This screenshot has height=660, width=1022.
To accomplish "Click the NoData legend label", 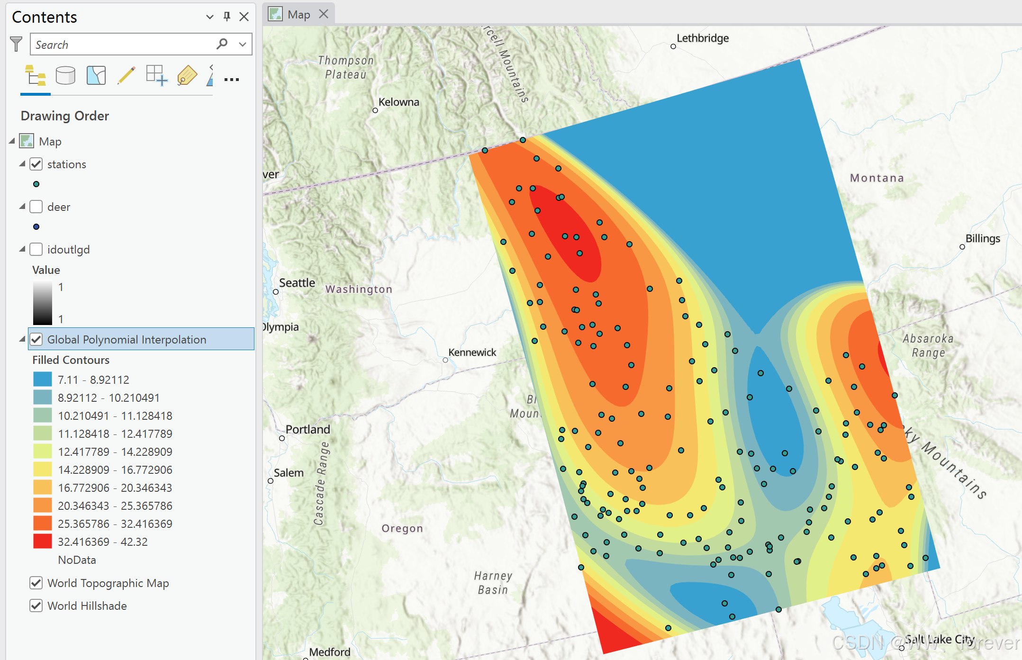I will click(77, 560).
